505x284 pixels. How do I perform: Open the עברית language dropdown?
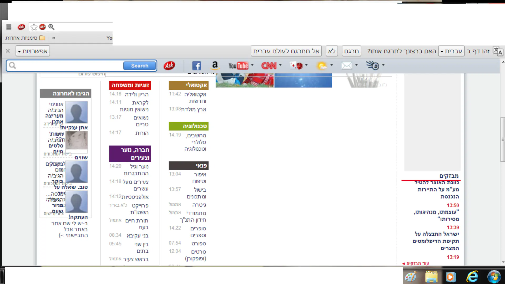pyautogui.click(x=451, y=51)
